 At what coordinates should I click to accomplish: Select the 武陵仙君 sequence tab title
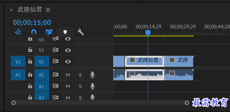tap(30, 10)
